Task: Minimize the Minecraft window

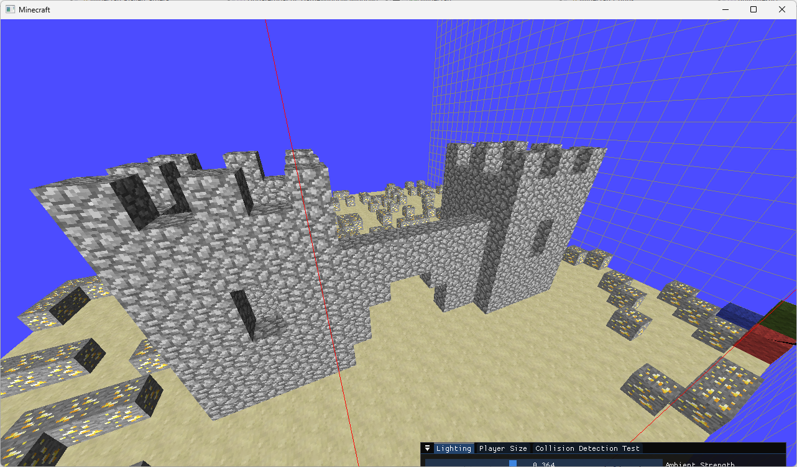Action: (725, 10)
